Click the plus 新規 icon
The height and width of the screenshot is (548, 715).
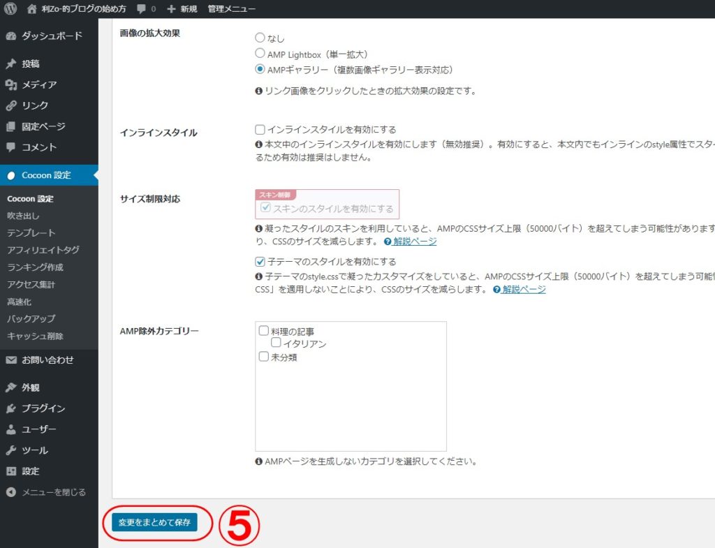tap(171, 9)
